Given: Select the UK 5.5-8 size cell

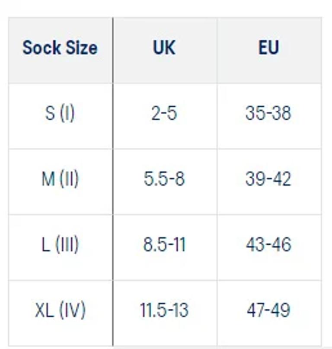Looking at the screenshot, I should point(164,179).
